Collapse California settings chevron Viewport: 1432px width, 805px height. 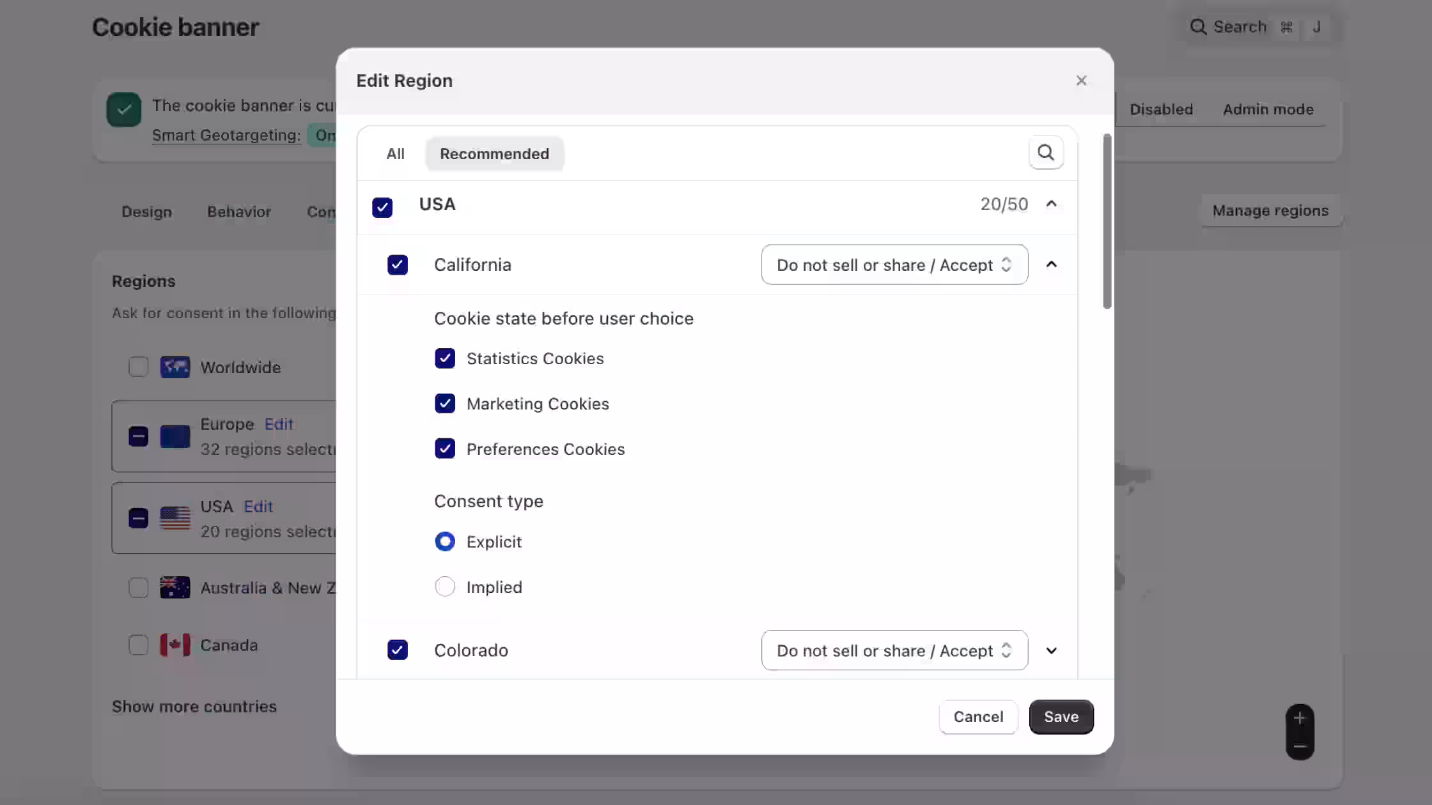[1052, 264]
